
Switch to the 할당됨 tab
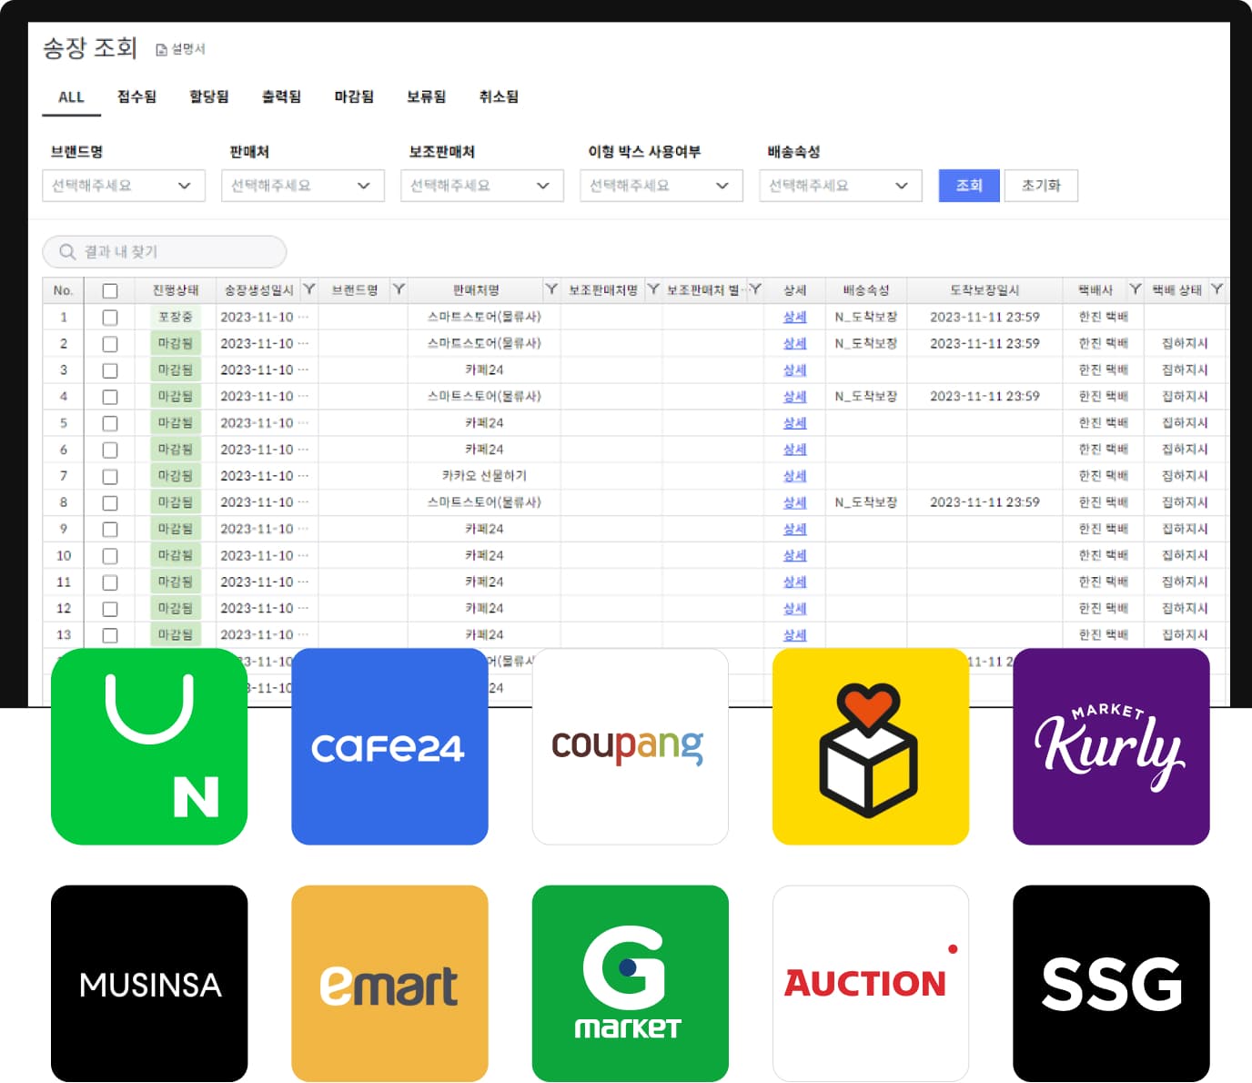[x=209, y=96]
